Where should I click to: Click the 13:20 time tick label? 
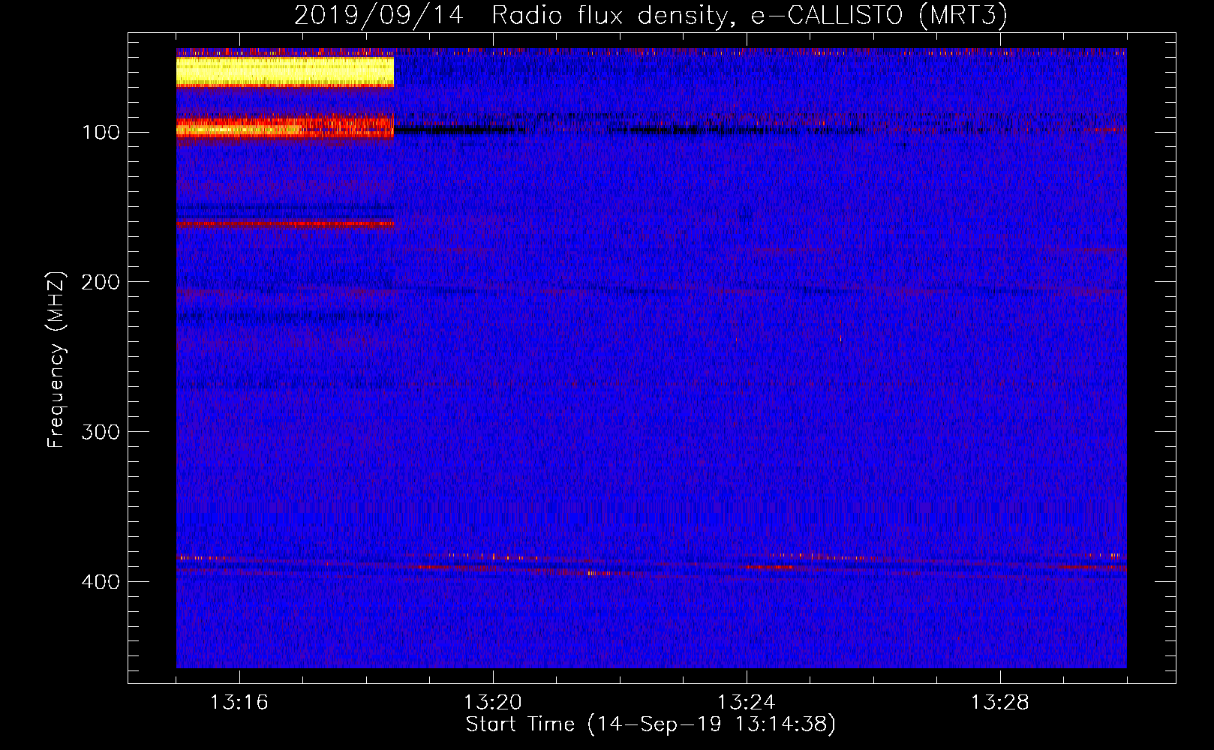tap(492, 703)
